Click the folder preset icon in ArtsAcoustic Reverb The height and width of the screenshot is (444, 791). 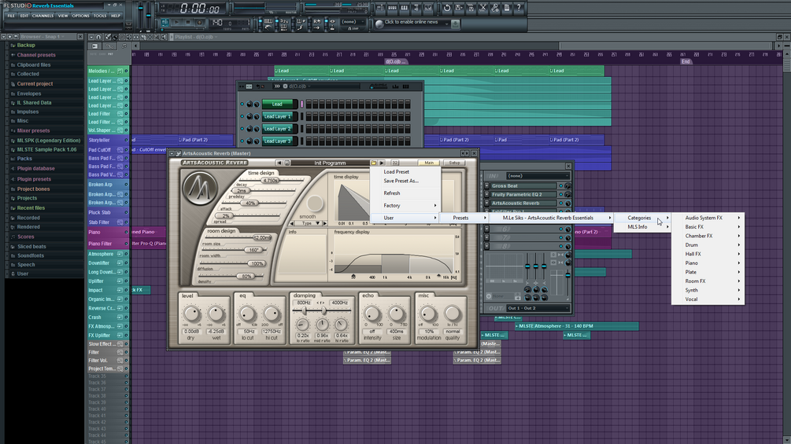pos(374,163)
